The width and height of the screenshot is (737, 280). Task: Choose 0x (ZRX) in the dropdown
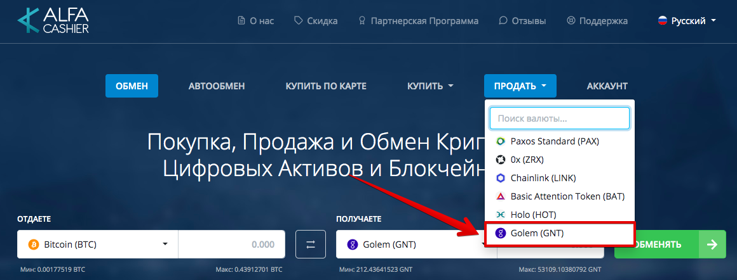tap(527, 160)
